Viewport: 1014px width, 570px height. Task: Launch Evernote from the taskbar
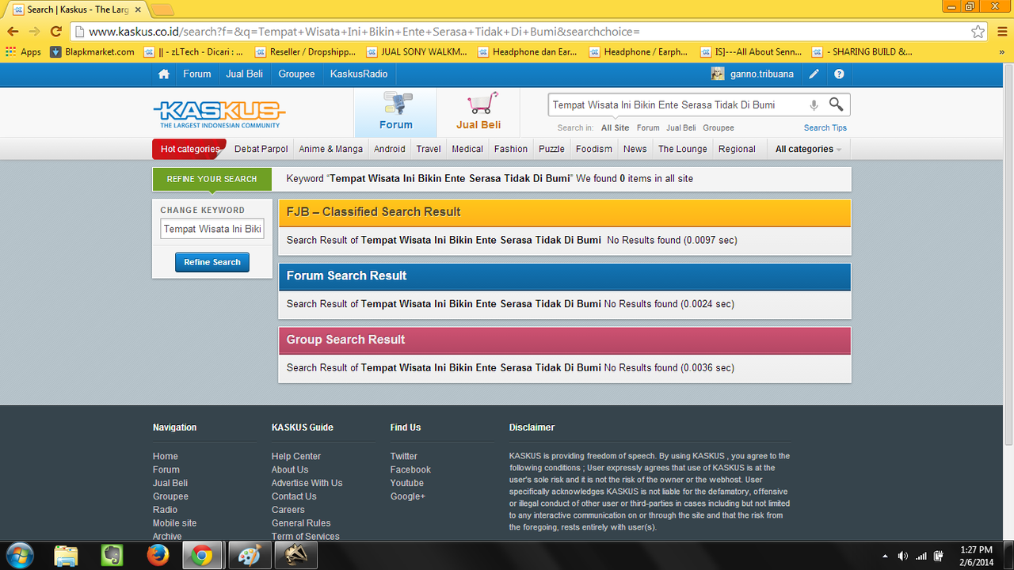coord(112,556)
